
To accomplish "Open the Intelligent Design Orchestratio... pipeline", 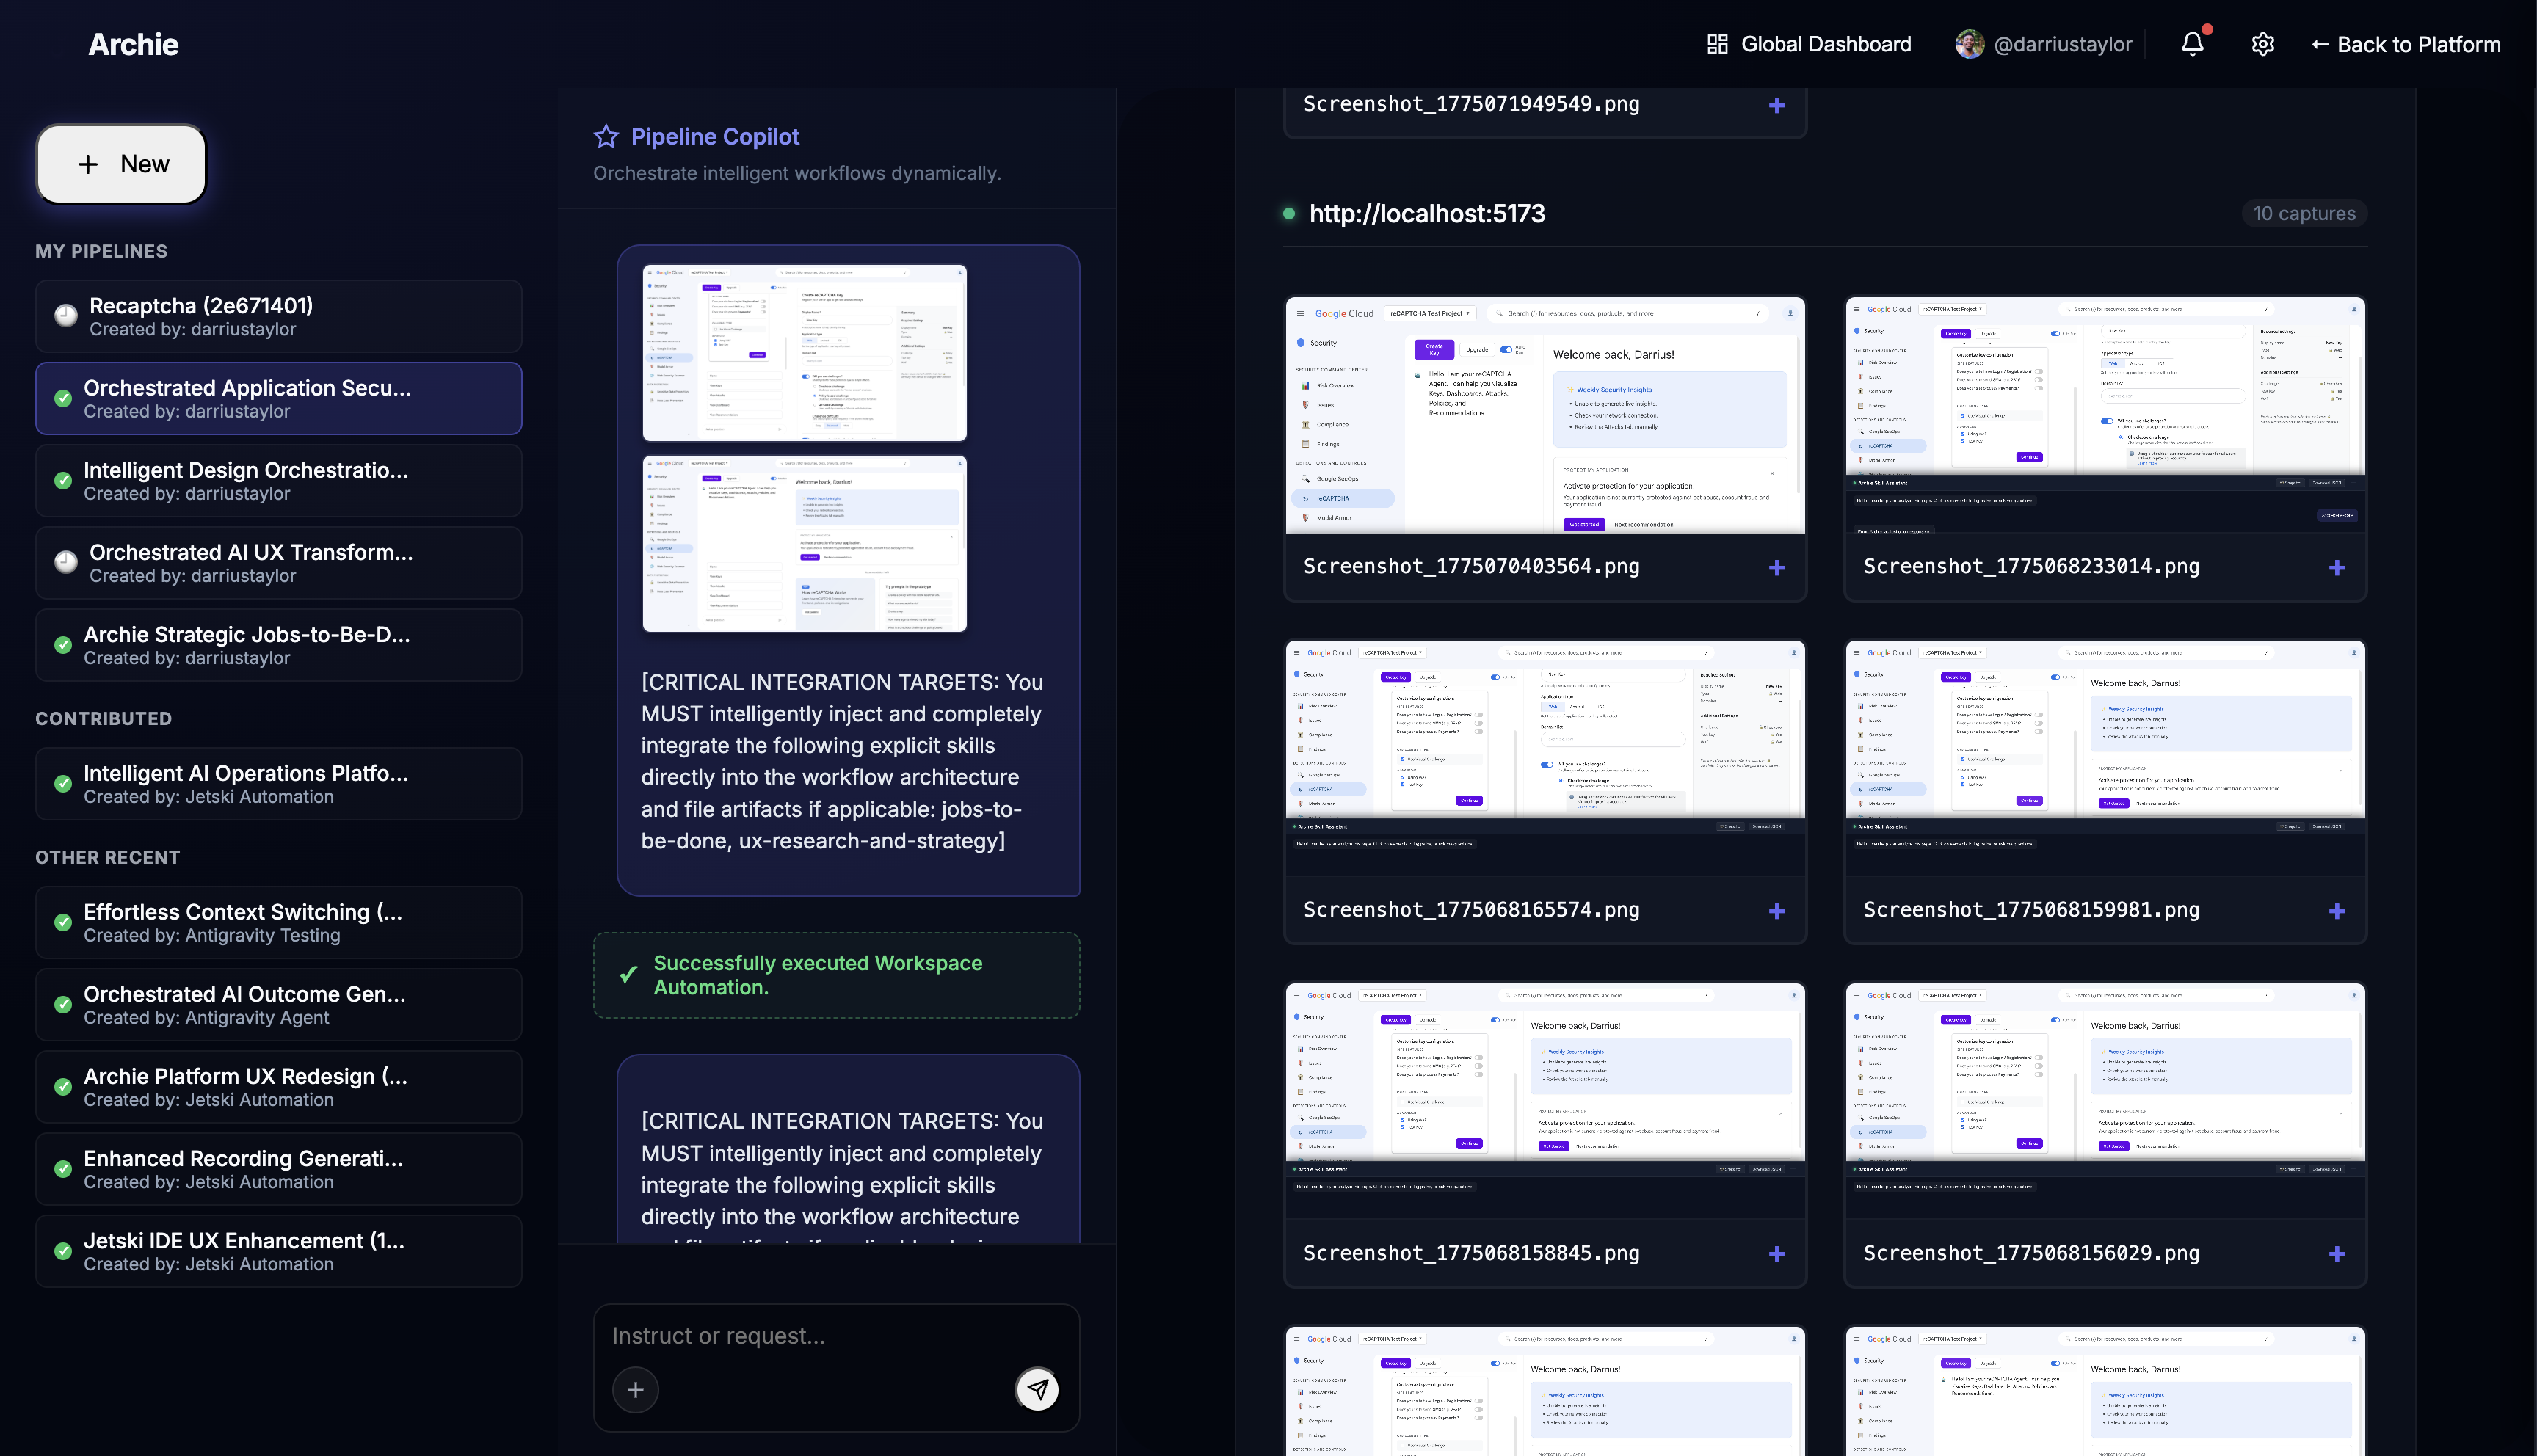I will pyautogui.click(x=279, y=481).
